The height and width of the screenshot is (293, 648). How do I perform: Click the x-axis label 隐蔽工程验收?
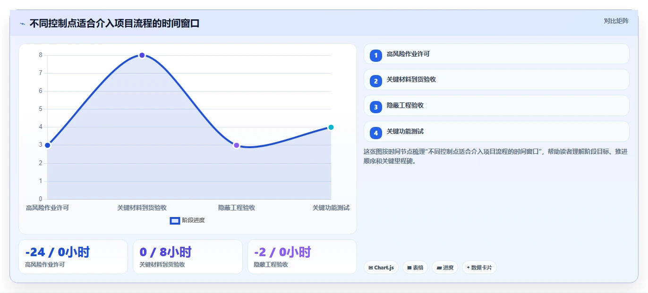(236, 208)
